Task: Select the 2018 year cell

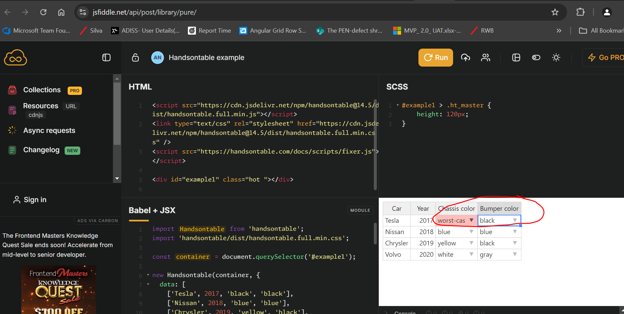Action: click(423, 232)
